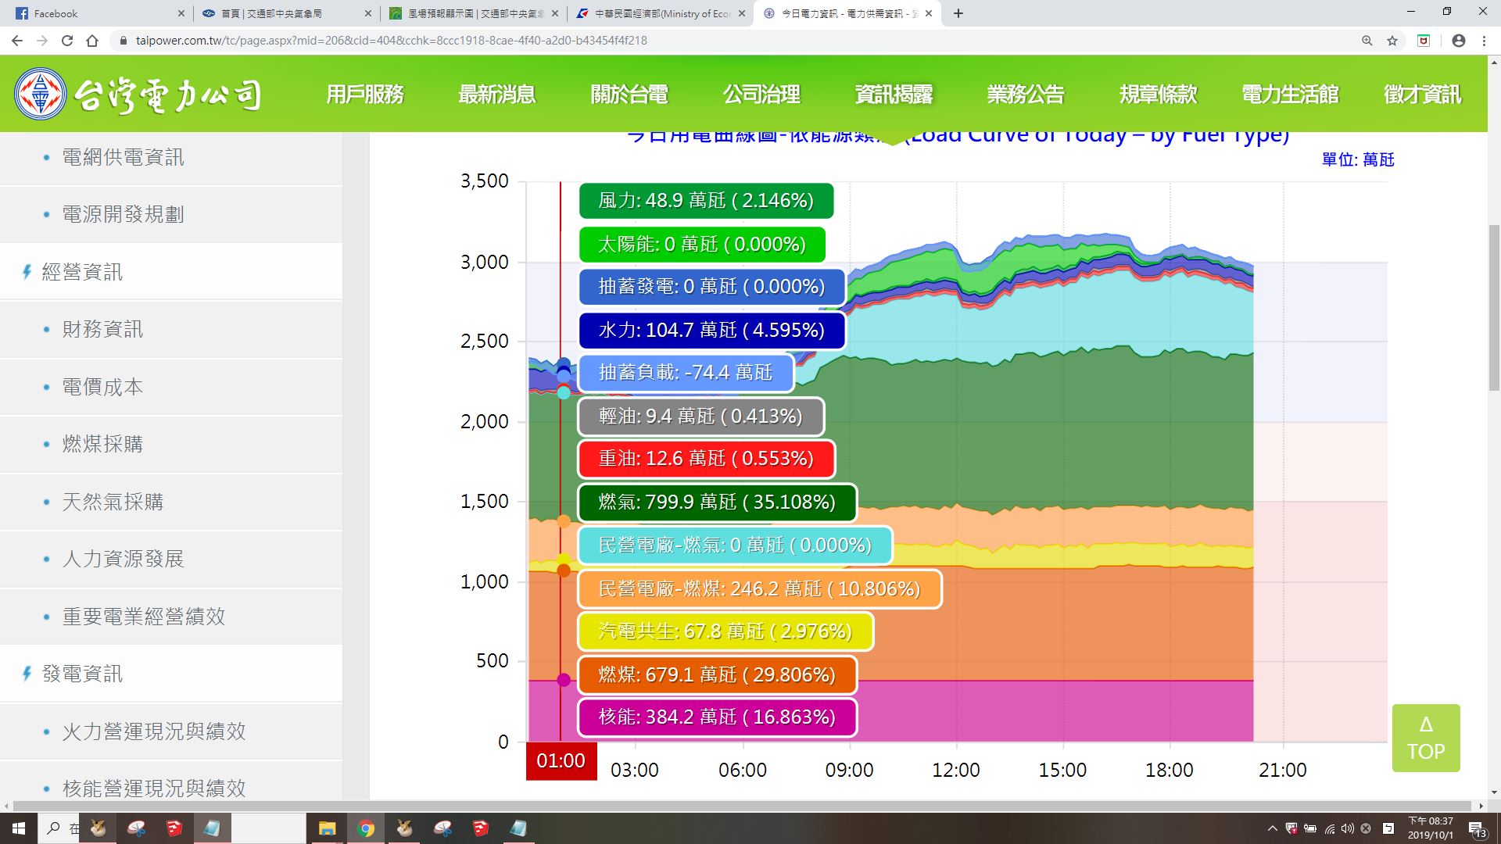Image resolution: width=1501 pixels, height=844 pixels.
Task: Open the Chrome three-dot menu
Action: (1484, 41)
